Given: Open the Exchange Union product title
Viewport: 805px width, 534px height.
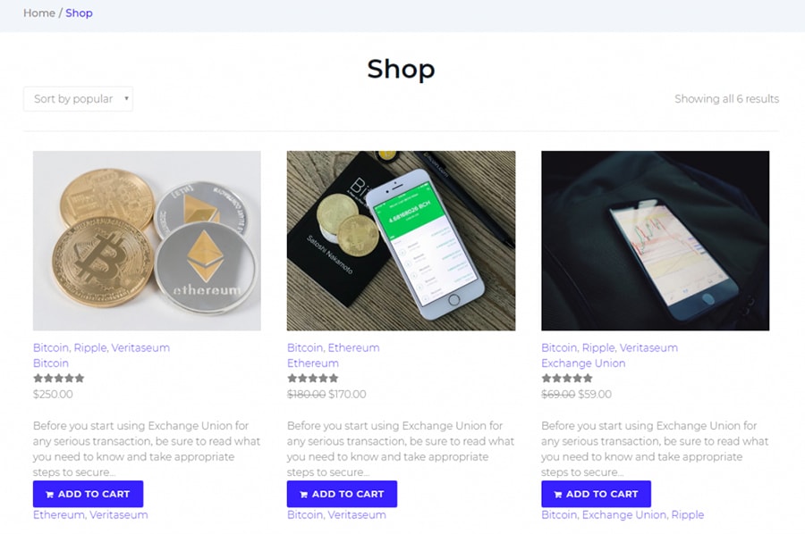Looking at the screenshot, I should (583, 363).
